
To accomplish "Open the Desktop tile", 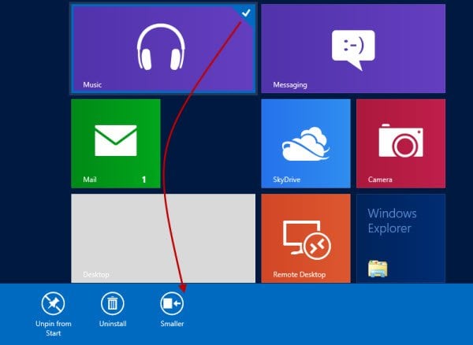I will (163, 238).
